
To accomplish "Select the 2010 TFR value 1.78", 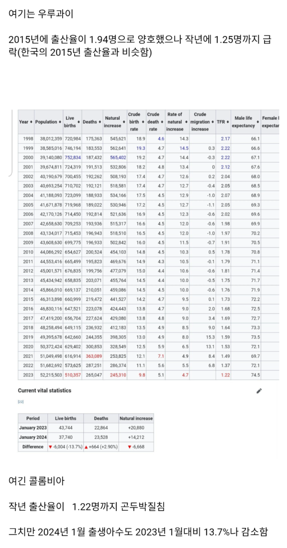I will [226, 252].
